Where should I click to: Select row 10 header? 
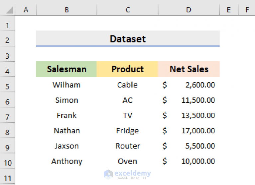click(7, 161)
